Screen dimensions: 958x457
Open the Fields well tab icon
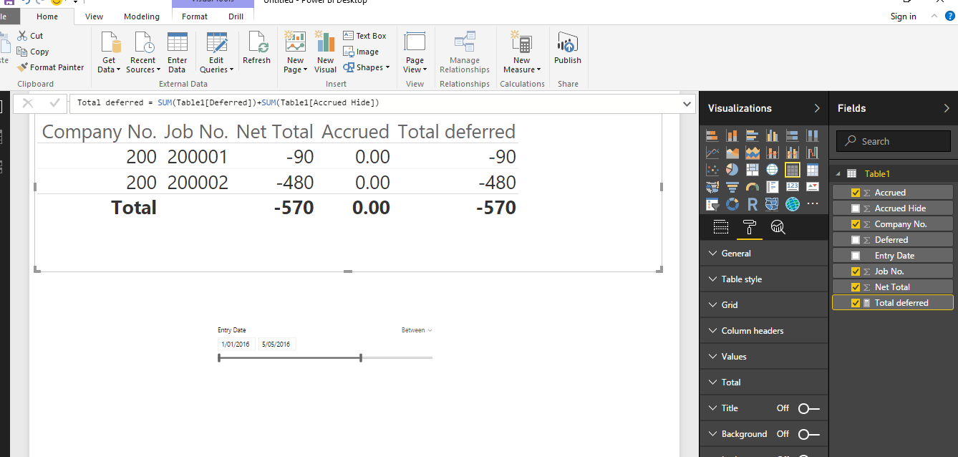click(721, 228)
